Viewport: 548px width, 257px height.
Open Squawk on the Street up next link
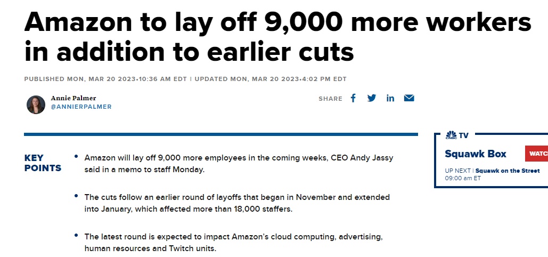tap(508, 171)
